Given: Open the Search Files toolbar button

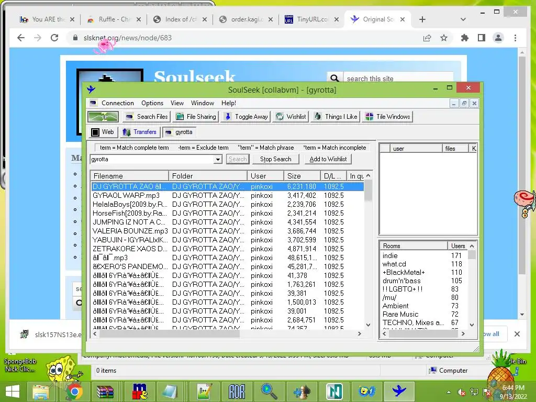Looking at the screenshot, I should point(147,117).
